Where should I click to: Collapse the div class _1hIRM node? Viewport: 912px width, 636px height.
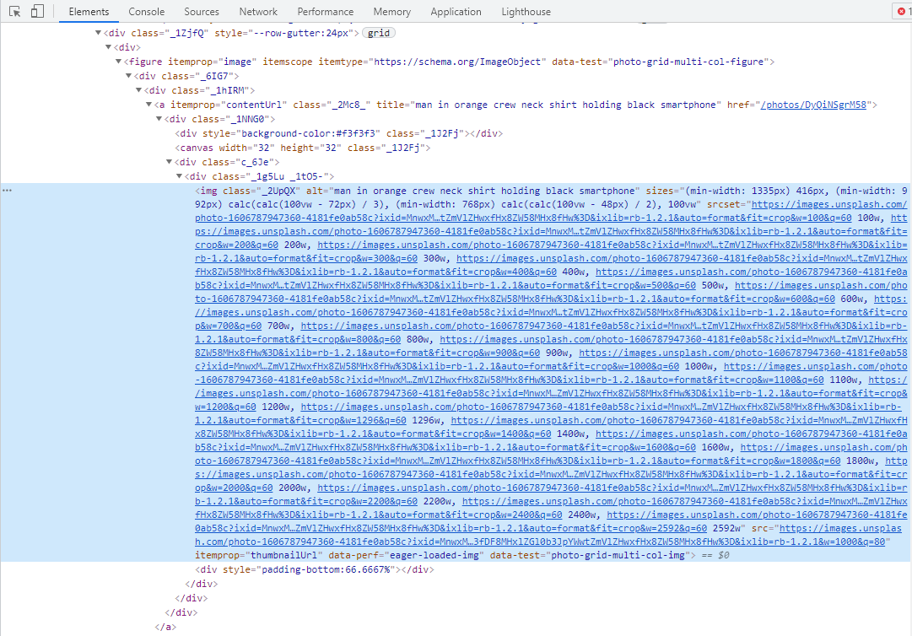click(x=139, y=90)
